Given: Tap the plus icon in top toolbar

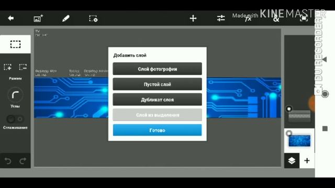Looking at the screenshot, I should (193, 18).
